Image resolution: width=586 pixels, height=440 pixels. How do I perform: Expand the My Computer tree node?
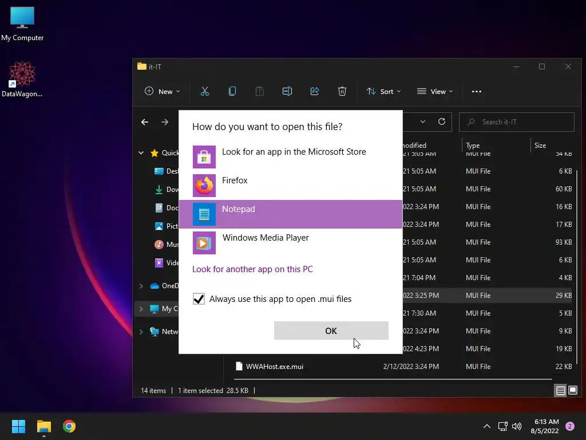coord(141,309)
